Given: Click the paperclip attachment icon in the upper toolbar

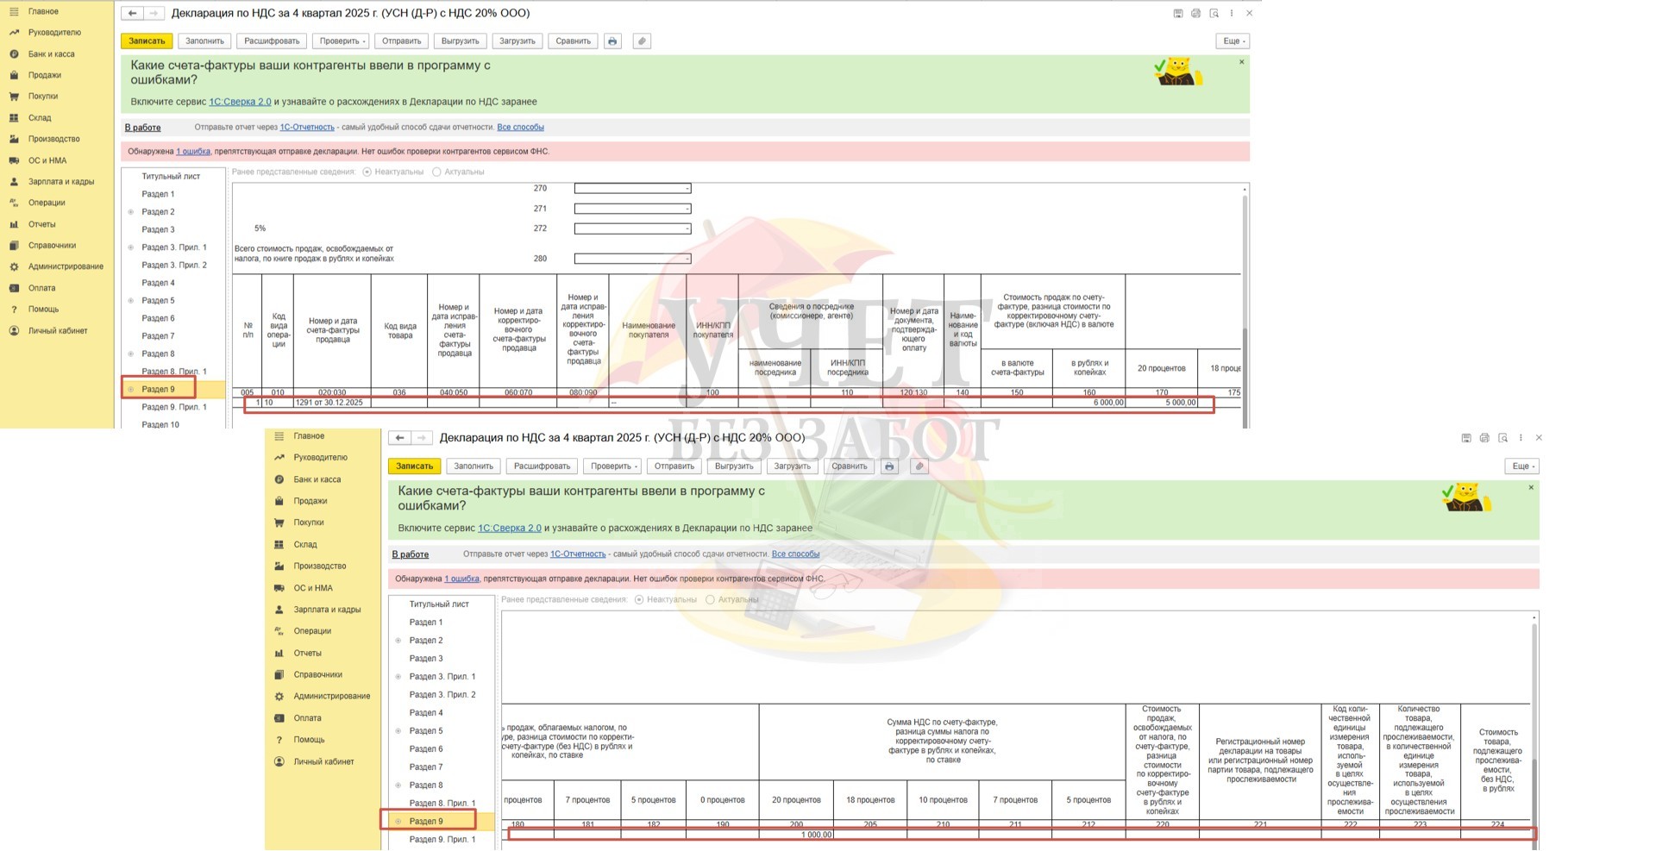Looking at the screenshot, I should [642, 41].
